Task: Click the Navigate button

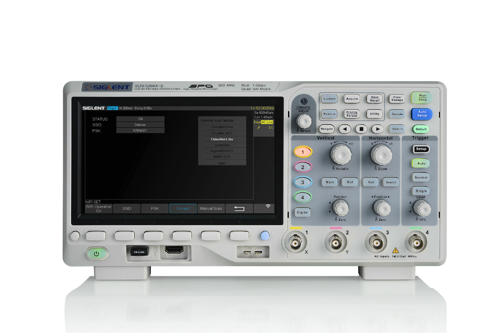Action: pyautogui.click(x=326, y=129)
